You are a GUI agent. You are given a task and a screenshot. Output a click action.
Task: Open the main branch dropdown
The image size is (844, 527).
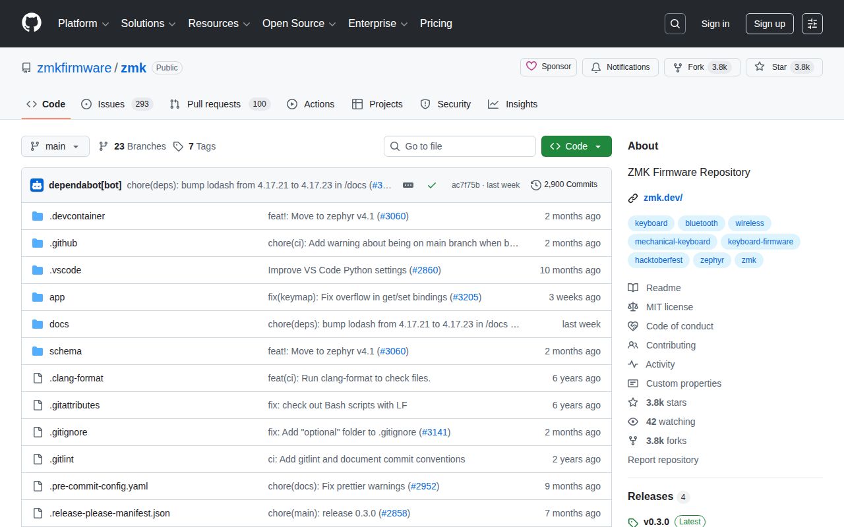click(x=55, y=146)
